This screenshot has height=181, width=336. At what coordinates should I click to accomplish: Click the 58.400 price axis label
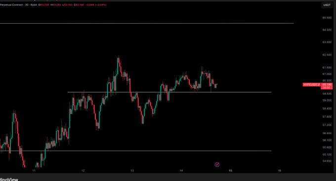click(327, 109)
